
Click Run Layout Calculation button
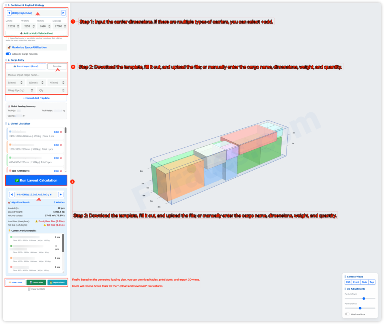[36, 180]
